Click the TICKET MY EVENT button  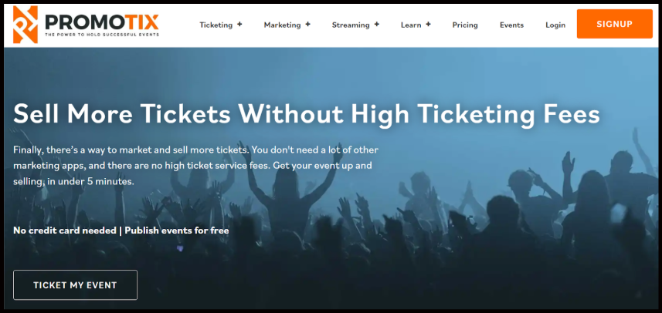coord(75,285)
